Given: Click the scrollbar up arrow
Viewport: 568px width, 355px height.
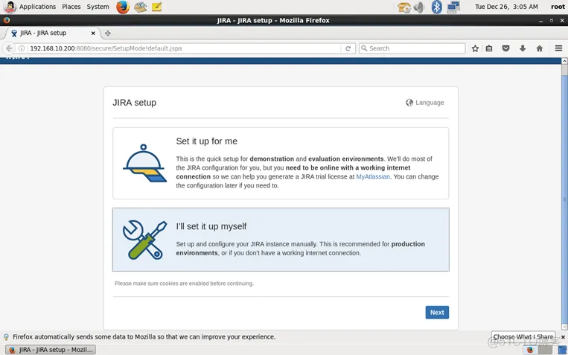Looking at the screenshot, I should pos(564,61).
